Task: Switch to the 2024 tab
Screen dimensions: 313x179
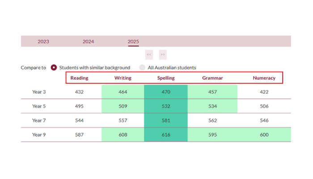Action: (x=88, y=42)
